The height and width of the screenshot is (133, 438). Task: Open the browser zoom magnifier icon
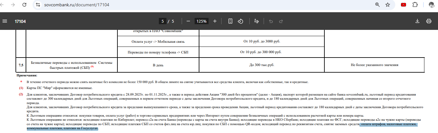[x=377, y=5]
